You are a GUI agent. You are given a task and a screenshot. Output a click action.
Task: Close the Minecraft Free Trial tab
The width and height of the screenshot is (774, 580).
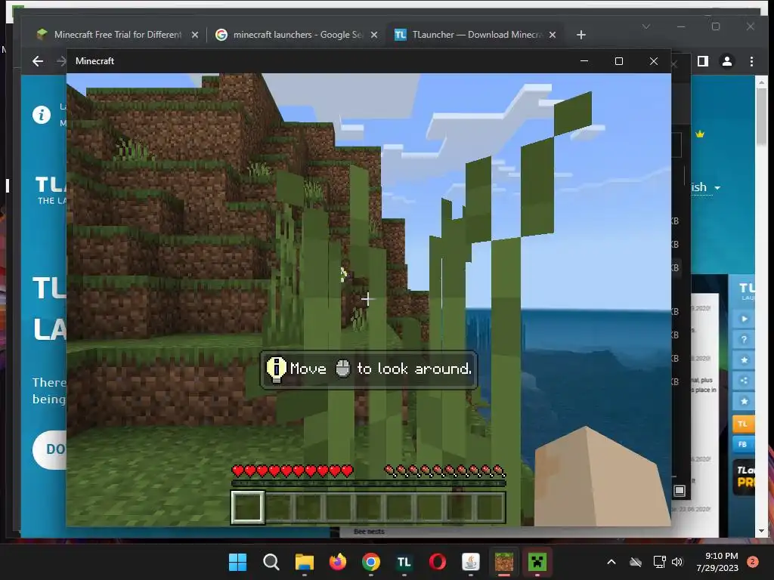(195, 35)
